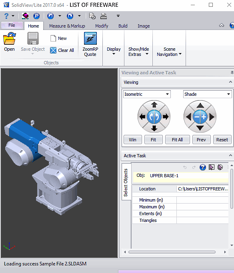Pin the Viewing and Active Task panel
This screenshot has width=234, height=273.
[232, 73]
